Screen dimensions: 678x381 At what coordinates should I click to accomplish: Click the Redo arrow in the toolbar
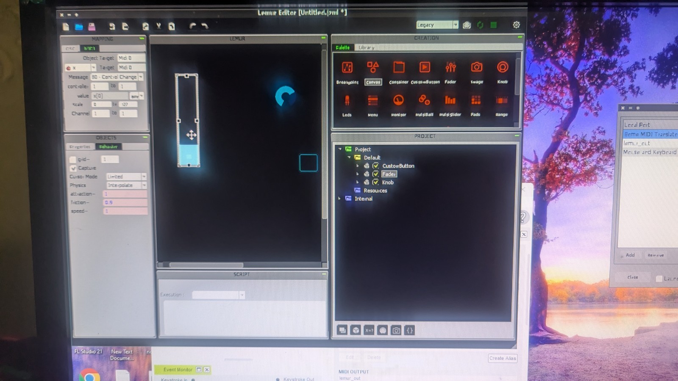tap(205, 26)
